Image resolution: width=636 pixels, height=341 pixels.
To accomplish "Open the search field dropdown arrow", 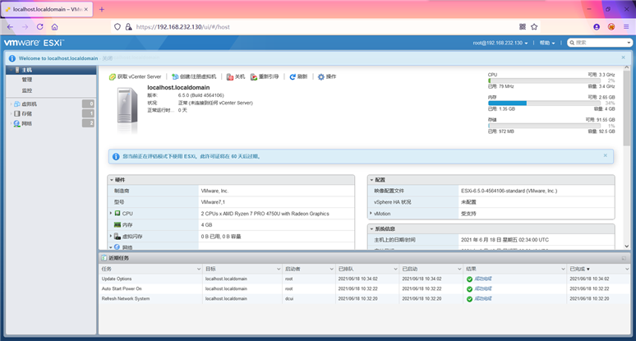I will pyautogui.click(x=629, y=43).
